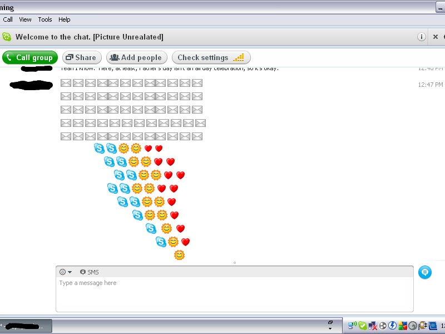Click gray swirl tray icon

point(413,326)
